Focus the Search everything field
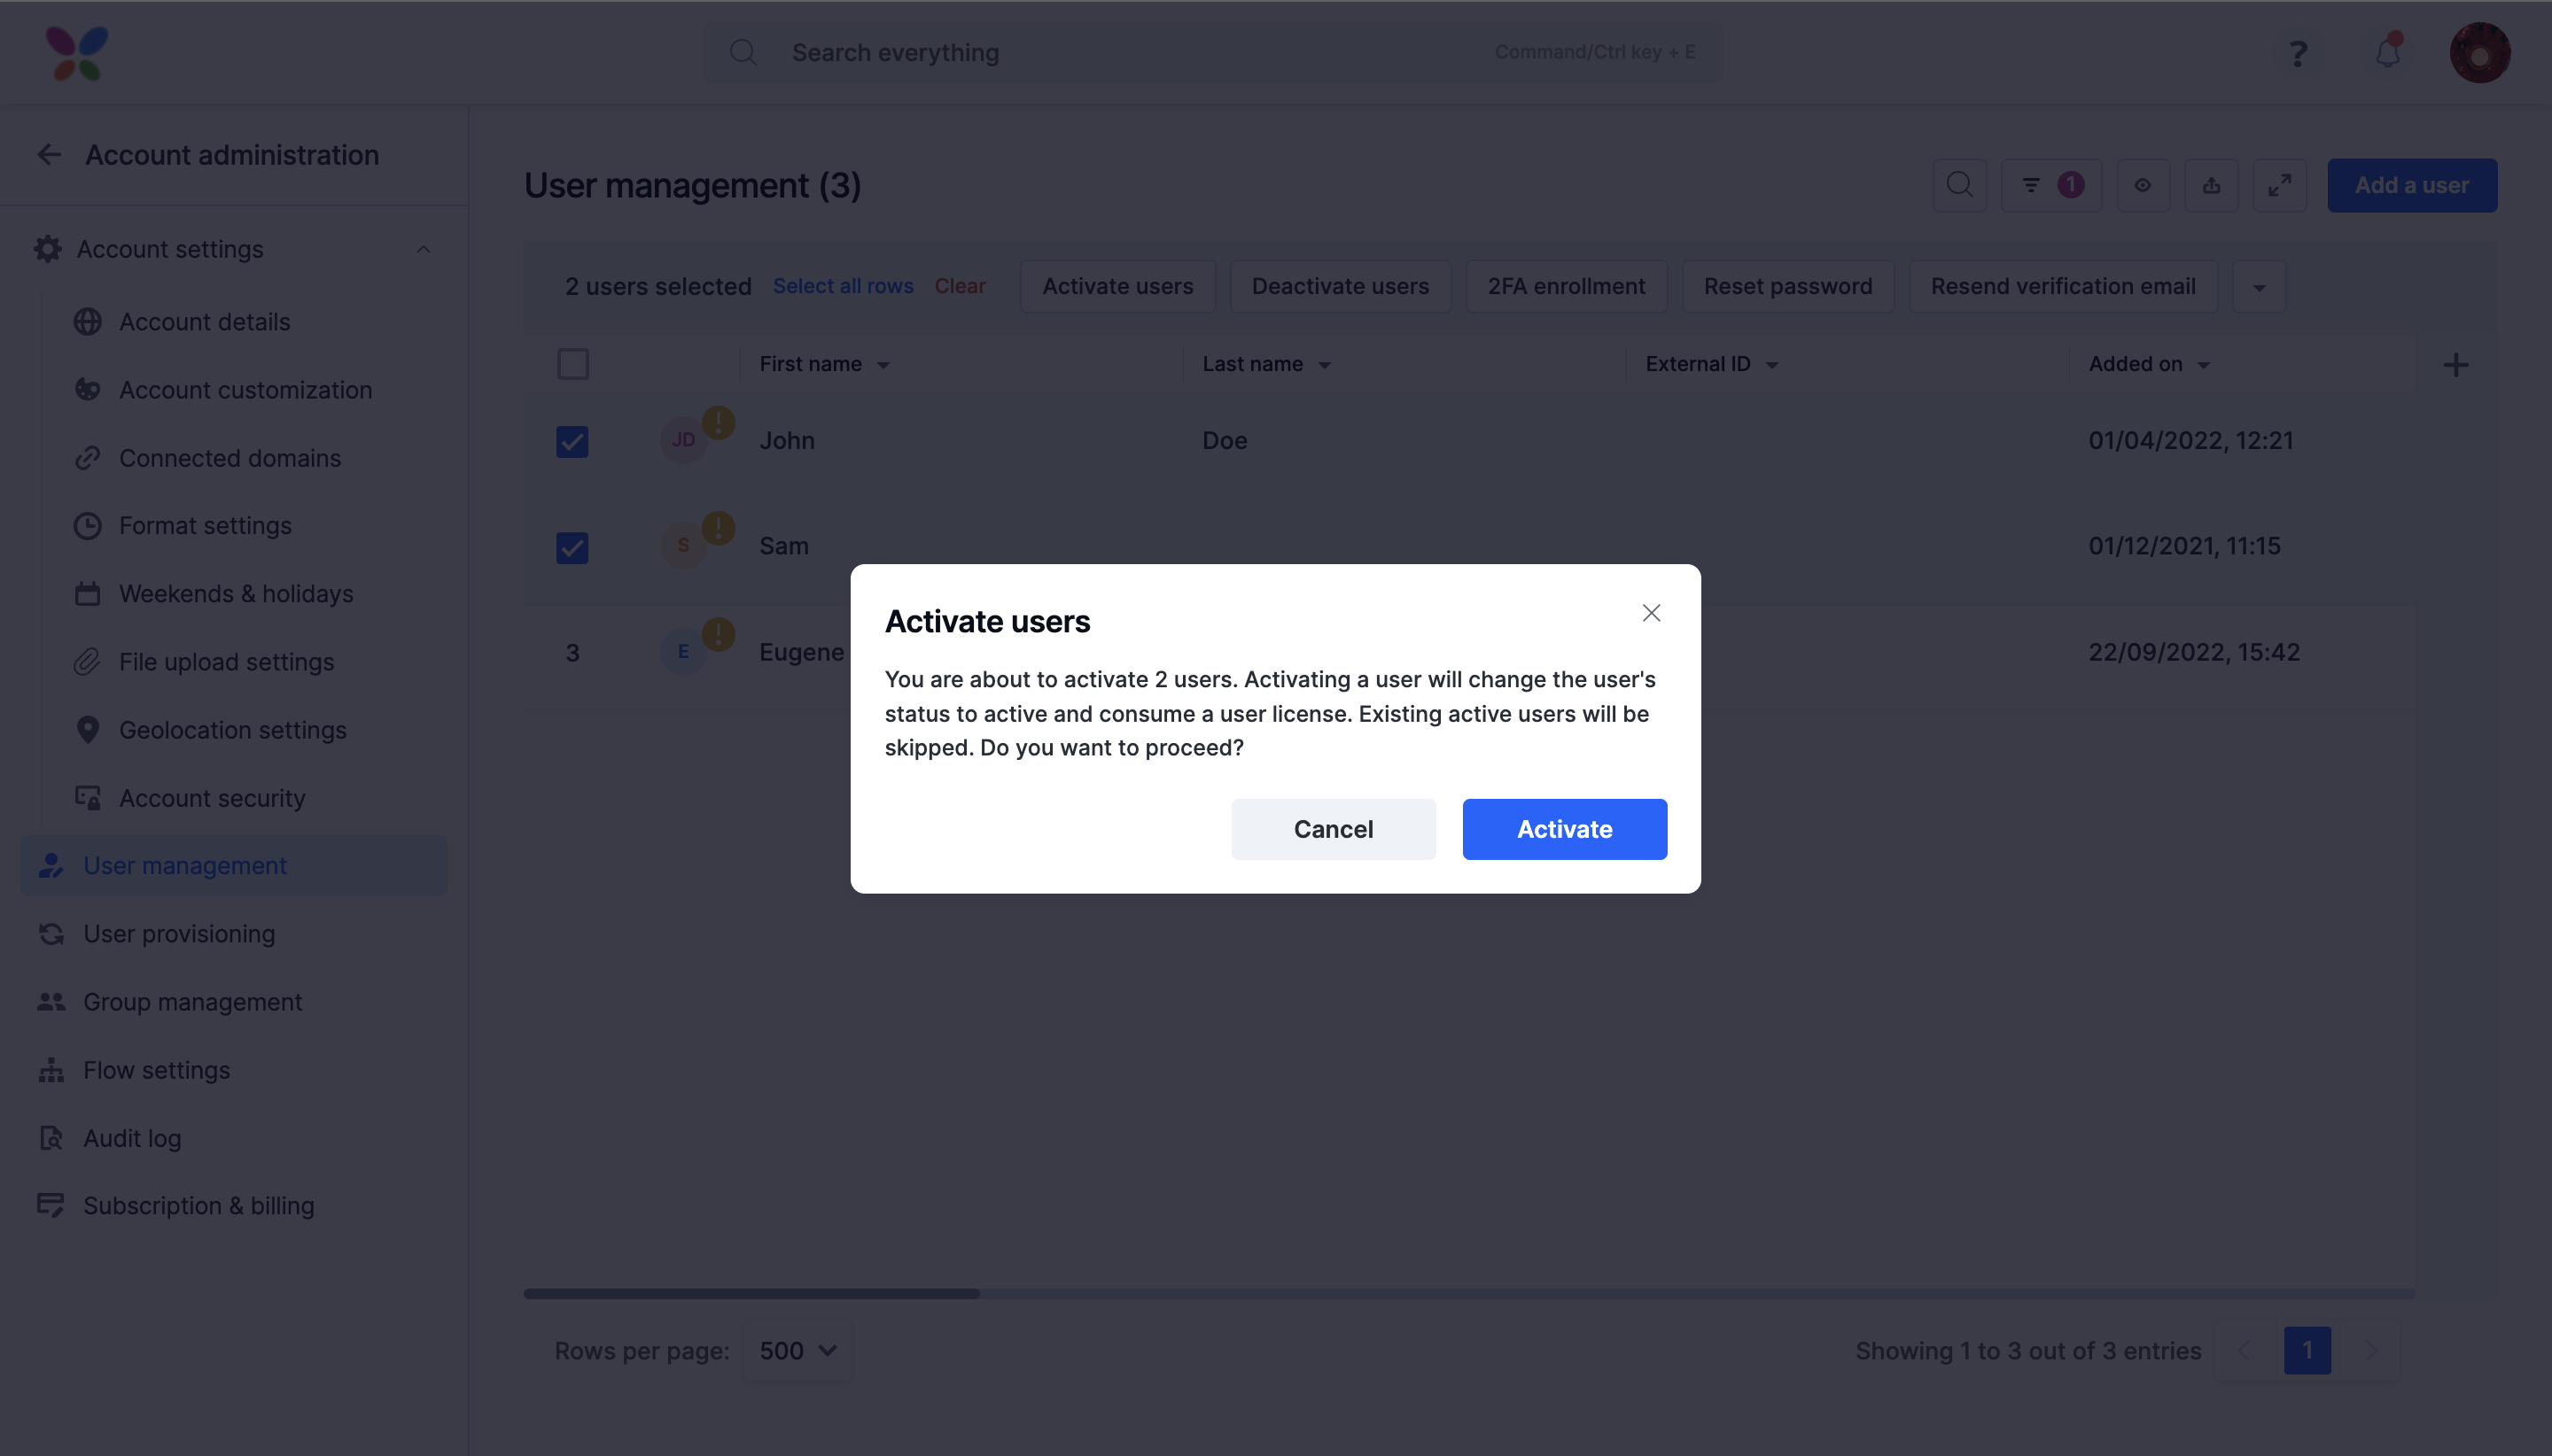The image size is (2552, 1456). (x=1210, y=52)
